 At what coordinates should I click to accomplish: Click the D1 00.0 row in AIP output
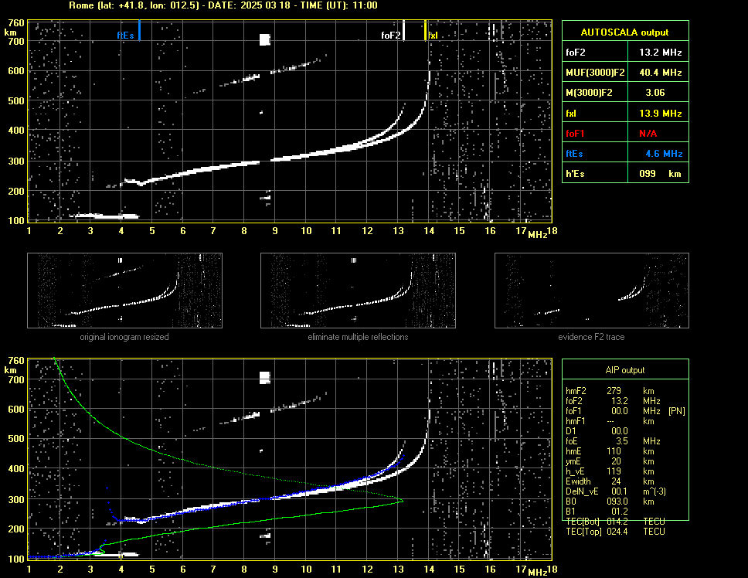pos(597,431)
